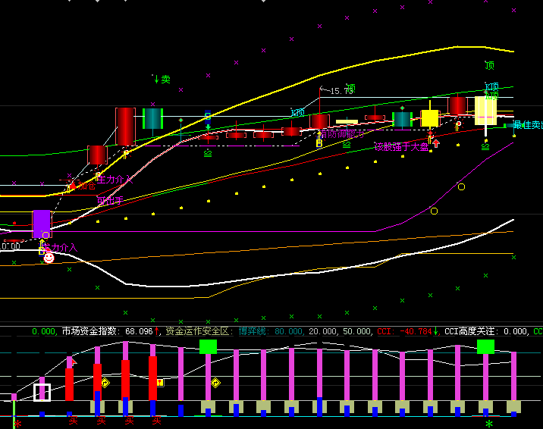Screen dimensions: 543x429
Task: Click the red diamond above the red up arrow
Action: click(x=430, y=133)
